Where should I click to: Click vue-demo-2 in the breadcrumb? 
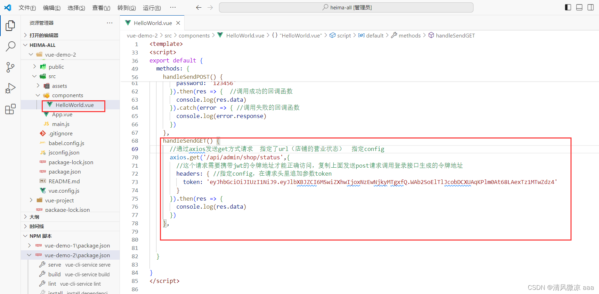[142, 35]
